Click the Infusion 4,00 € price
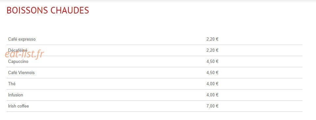Screen dimensions: 316x120 pos(212,95)
